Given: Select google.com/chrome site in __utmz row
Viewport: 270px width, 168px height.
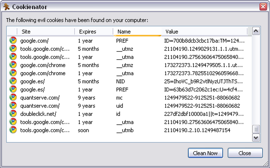Looking at the screenshot, I should [43, 65].
